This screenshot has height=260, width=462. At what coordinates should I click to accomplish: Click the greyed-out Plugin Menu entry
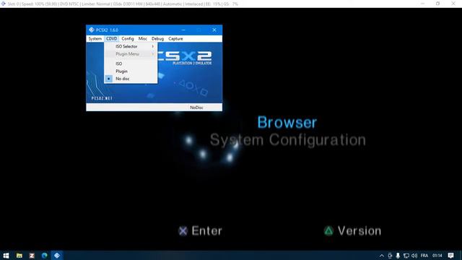[x=131, y=54]
